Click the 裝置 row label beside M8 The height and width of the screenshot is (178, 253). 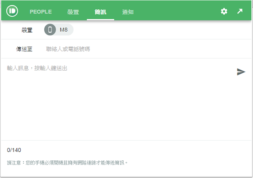pyautogui.click(x=27, y=30)
